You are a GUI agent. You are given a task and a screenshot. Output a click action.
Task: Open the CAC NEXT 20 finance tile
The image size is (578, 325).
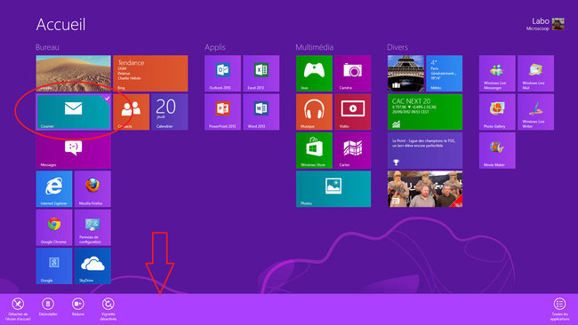tap(425, 112)
